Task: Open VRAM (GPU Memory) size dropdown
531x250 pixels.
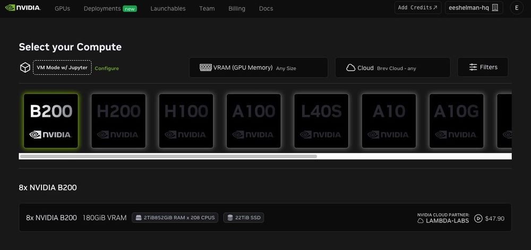Action: 259,67
